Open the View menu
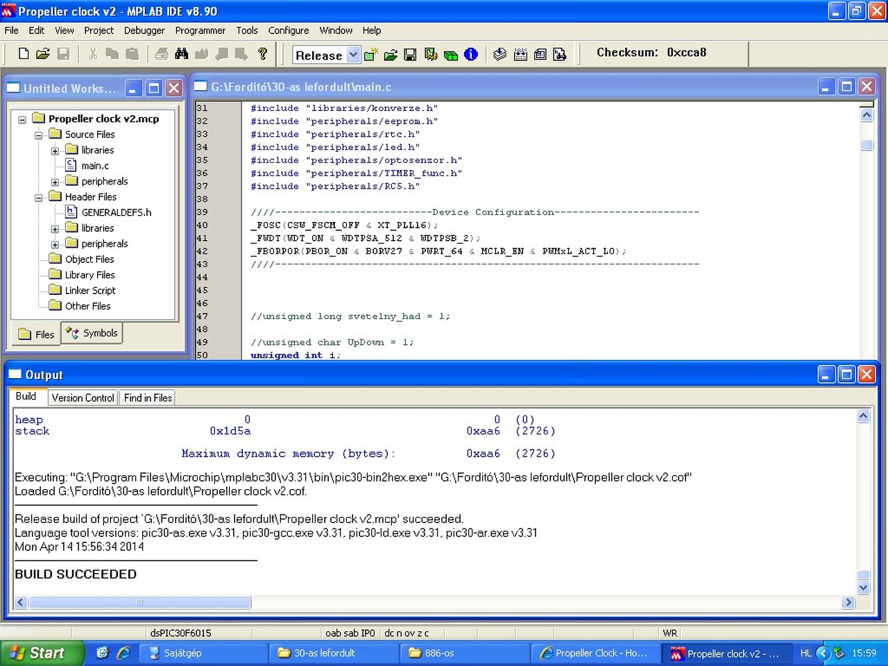The image size is (888, 666). pyautogui.click(x=65, y=31)
